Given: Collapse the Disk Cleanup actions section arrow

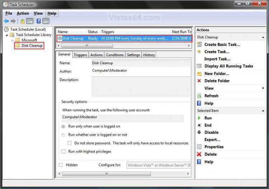Looking at the screenshot, I should (263, 37).
